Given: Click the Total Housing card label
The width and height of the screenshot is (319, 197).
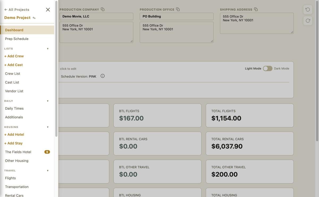Looking at the screenshot, I should tap(224, 195).
